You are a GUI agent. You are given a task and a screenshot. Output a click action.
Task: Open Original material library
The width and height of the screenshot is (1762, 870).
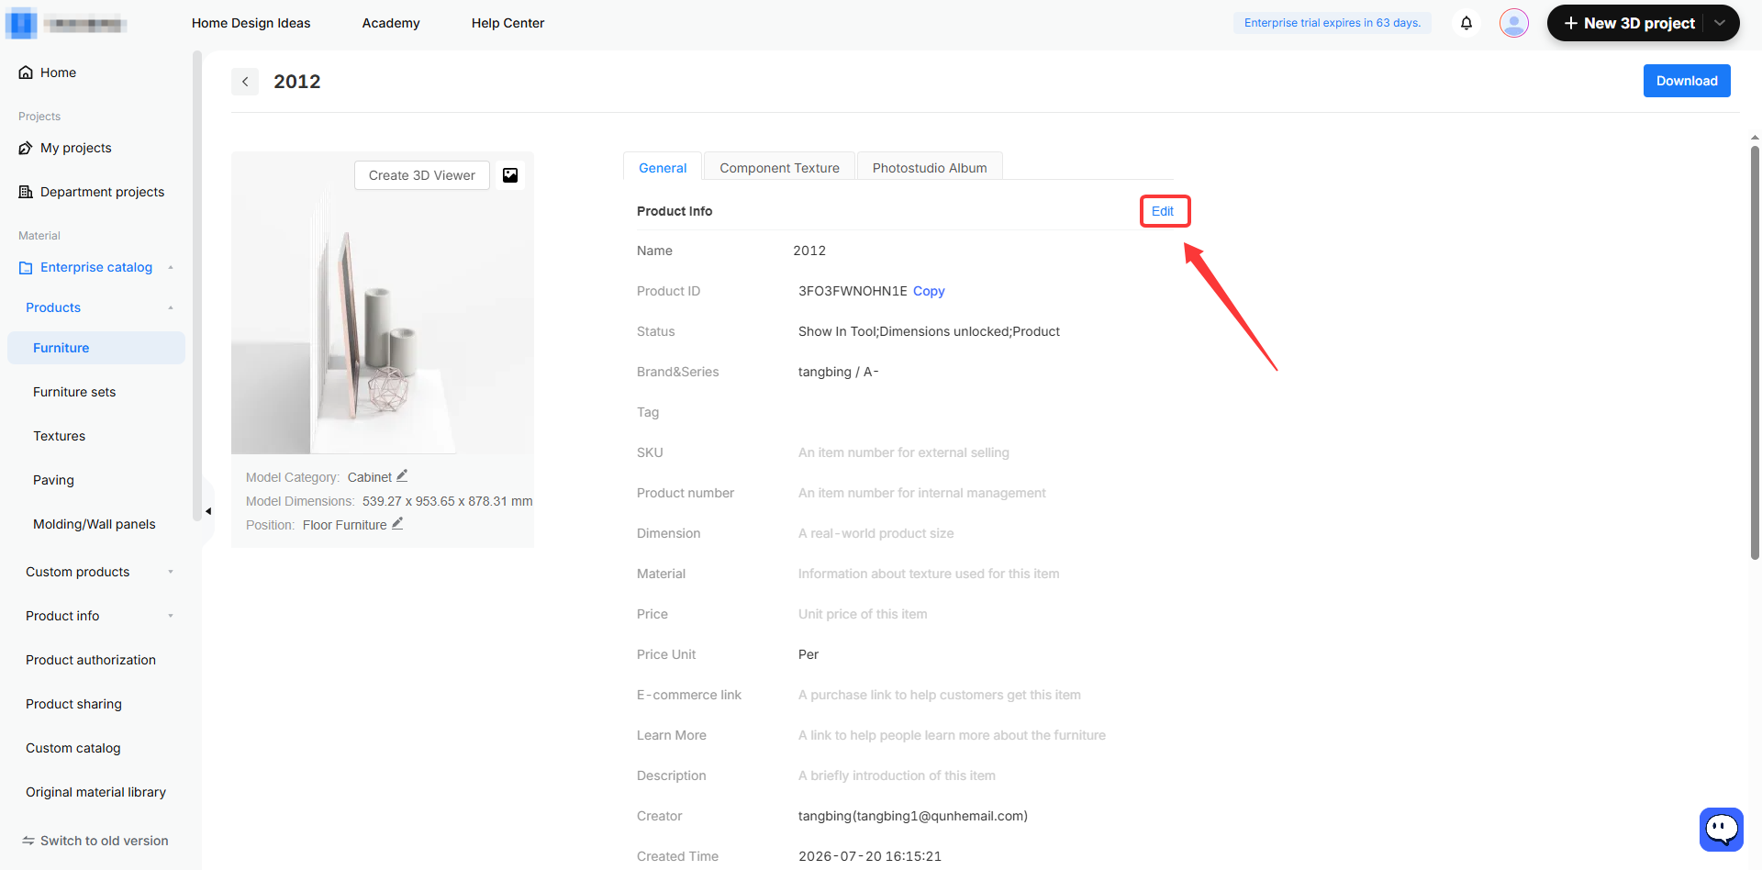click(95, 792)
